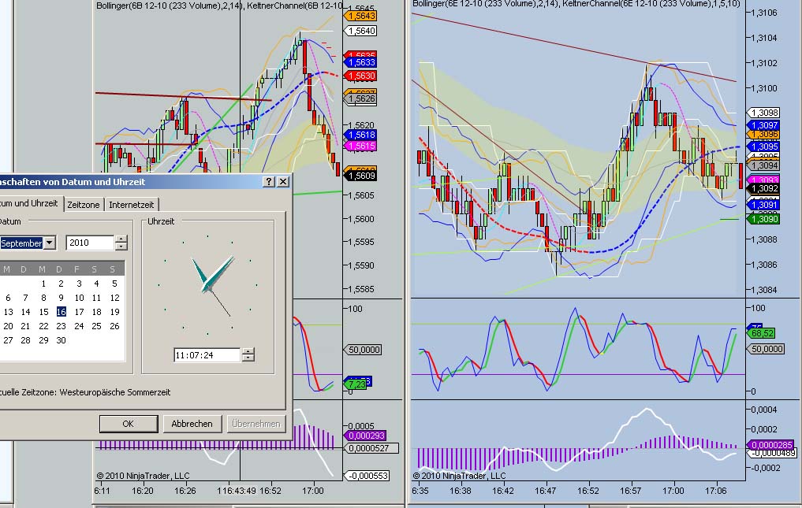802x508 pixels.
Task: Click the 1,5630 red price marker
Action: click(361, 76)
